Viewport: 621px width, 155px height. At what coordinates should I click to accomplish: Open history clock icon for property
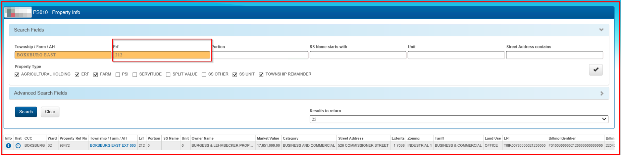coord(18,146)
